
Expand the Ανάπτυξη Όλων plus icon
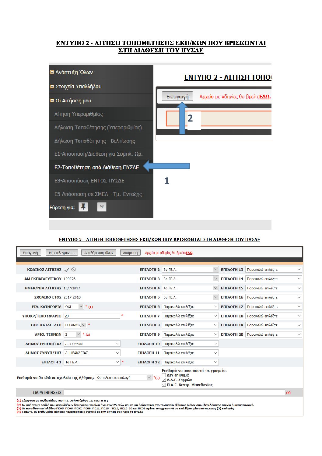52,72
